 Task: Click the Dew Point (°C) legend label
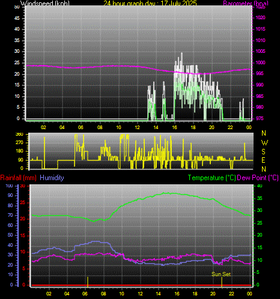point(258,178)
